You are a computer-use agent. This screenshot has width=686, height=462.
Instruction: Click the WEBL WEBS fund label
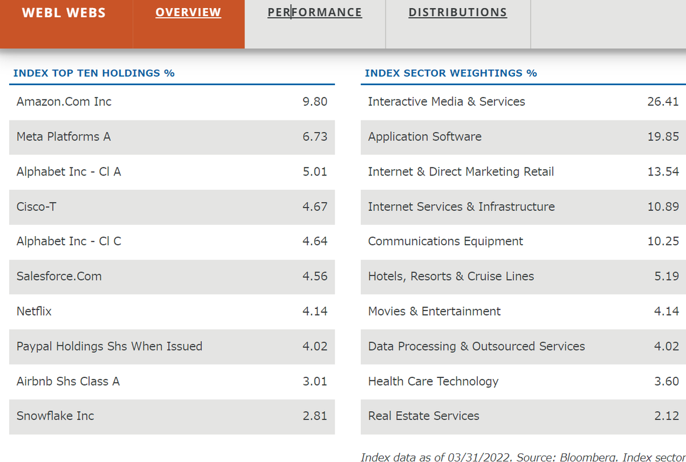[x=63, y=13]
